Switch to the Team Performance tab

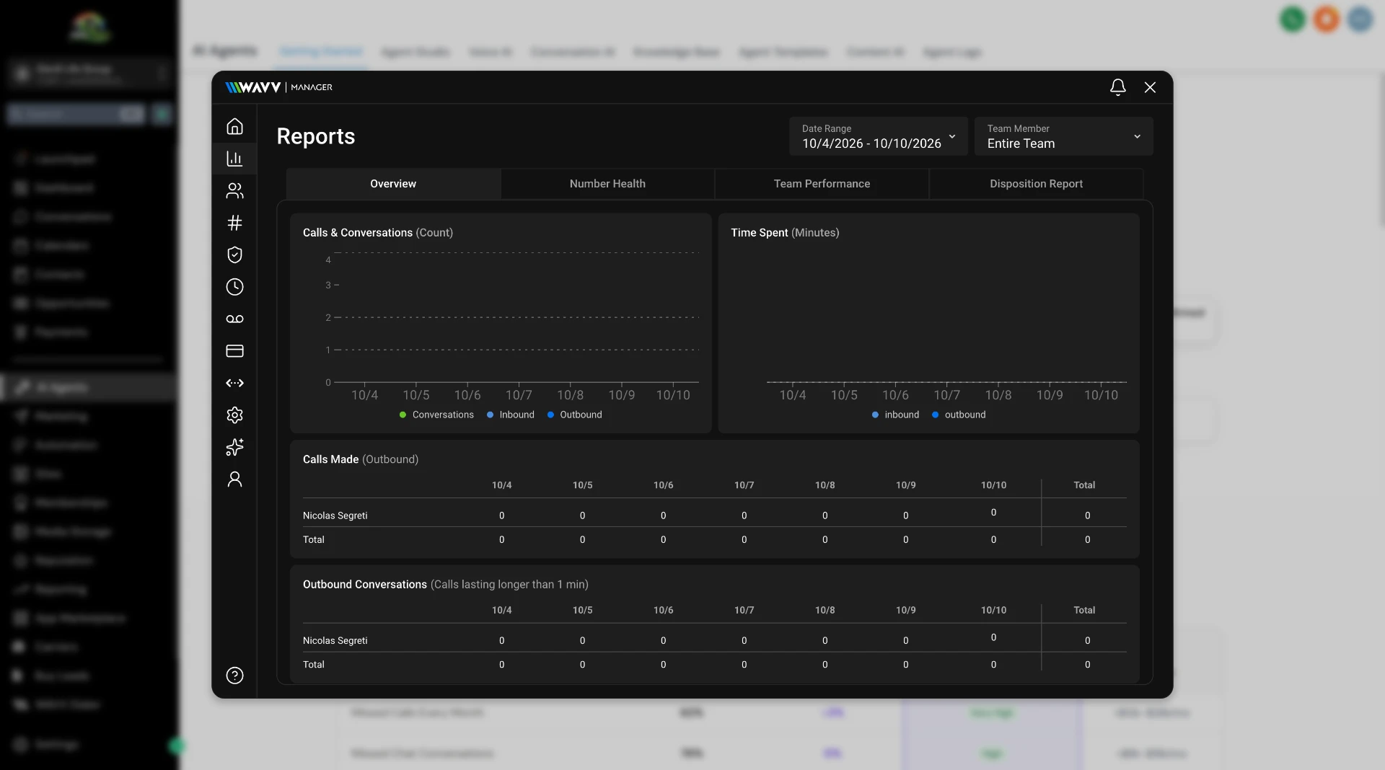click(x=822, y=184)
